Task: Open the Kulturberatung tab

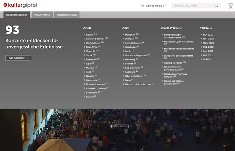Action: 67,15
